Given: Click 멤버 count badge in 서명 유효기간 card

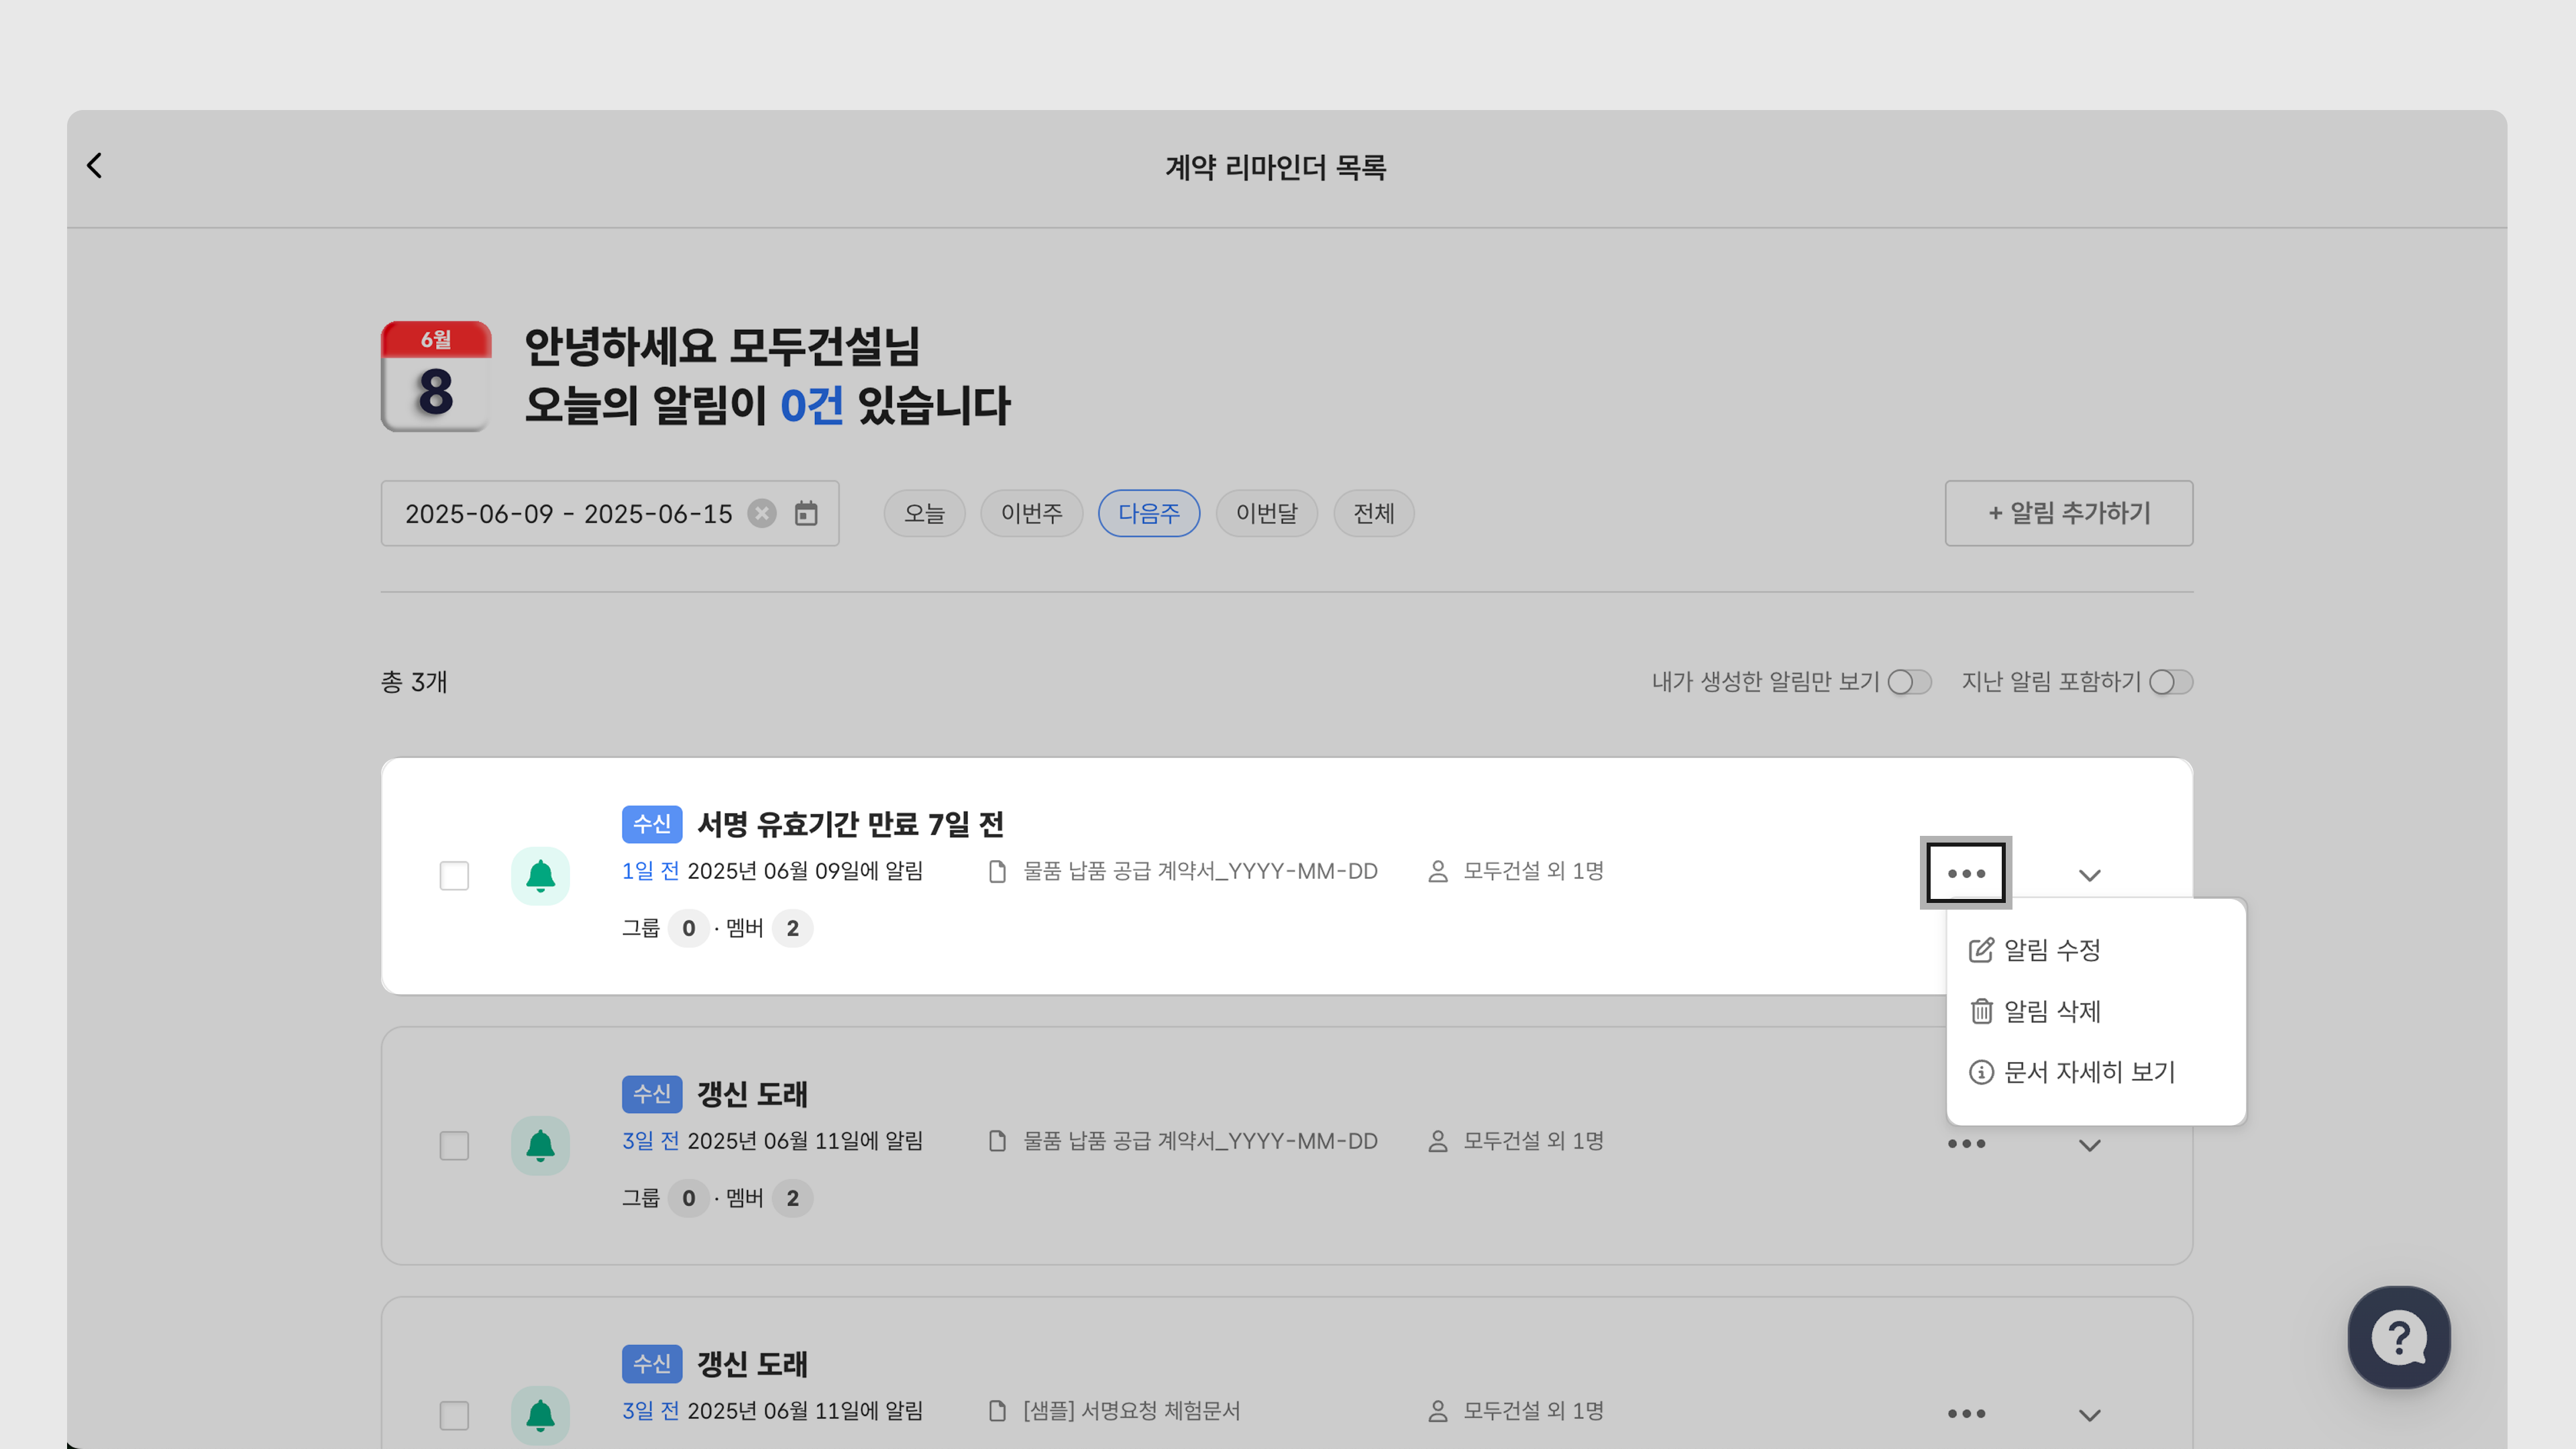Looking at the screenshot, I should point(792,929).
